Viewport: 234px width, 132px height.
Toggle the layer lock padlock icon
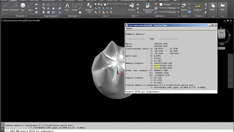tap(101, 5)
